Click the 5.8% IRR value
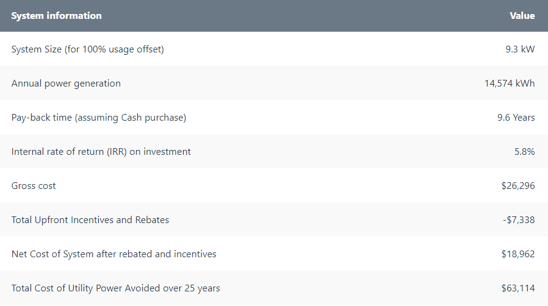This screenshot has width=548, height=306. (x=525, y=152)
